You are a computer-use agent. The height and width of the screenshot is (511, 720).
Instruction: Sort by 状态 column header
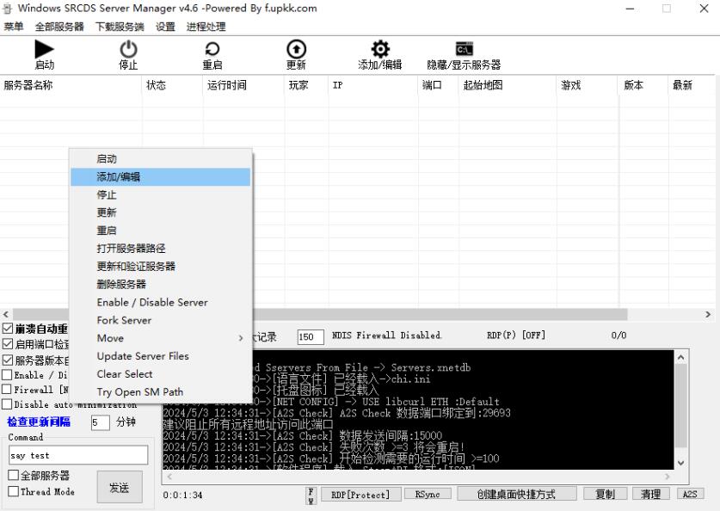pyautogui.click(x=172, y=85)
